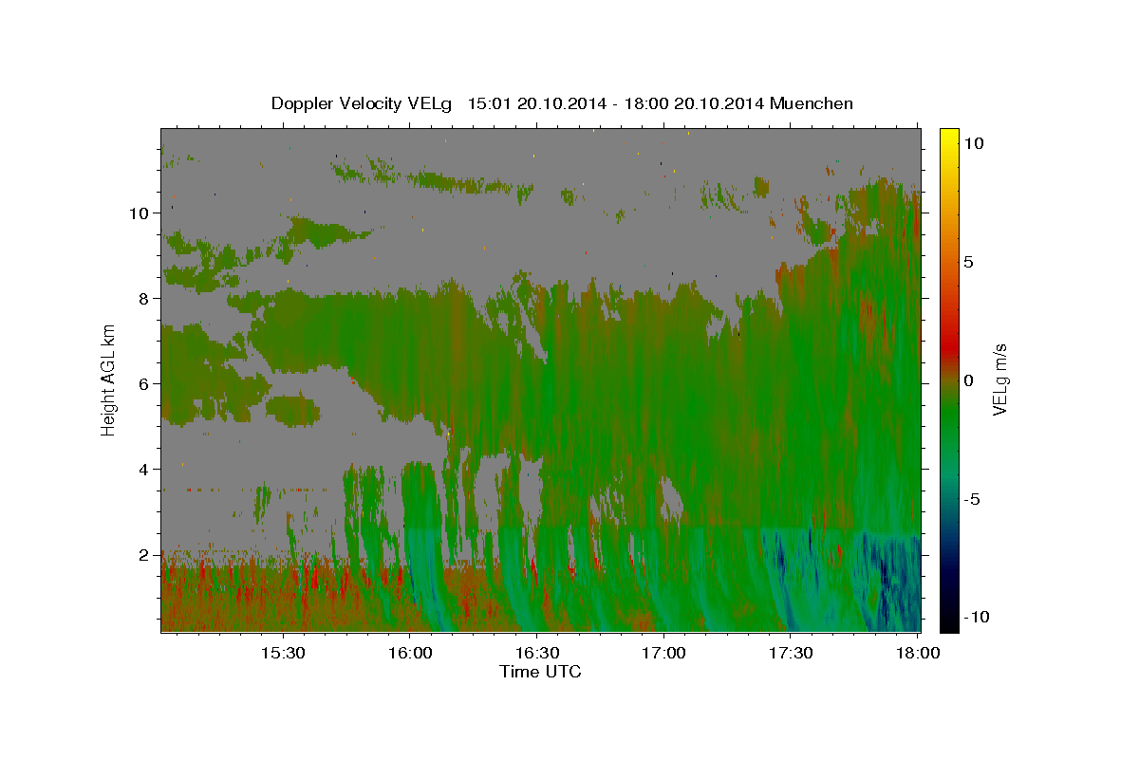Image resolution: width=1139 pixels, height=759 pixels.
Task: Click the colorbar label '5'
Action: point(969,262)
